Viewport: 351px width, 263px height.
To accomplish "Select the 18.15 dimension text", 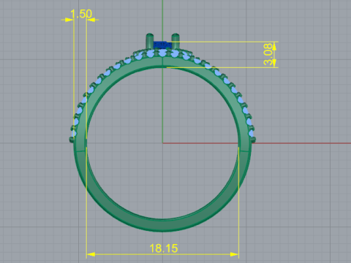I will (x=164, y=248).
